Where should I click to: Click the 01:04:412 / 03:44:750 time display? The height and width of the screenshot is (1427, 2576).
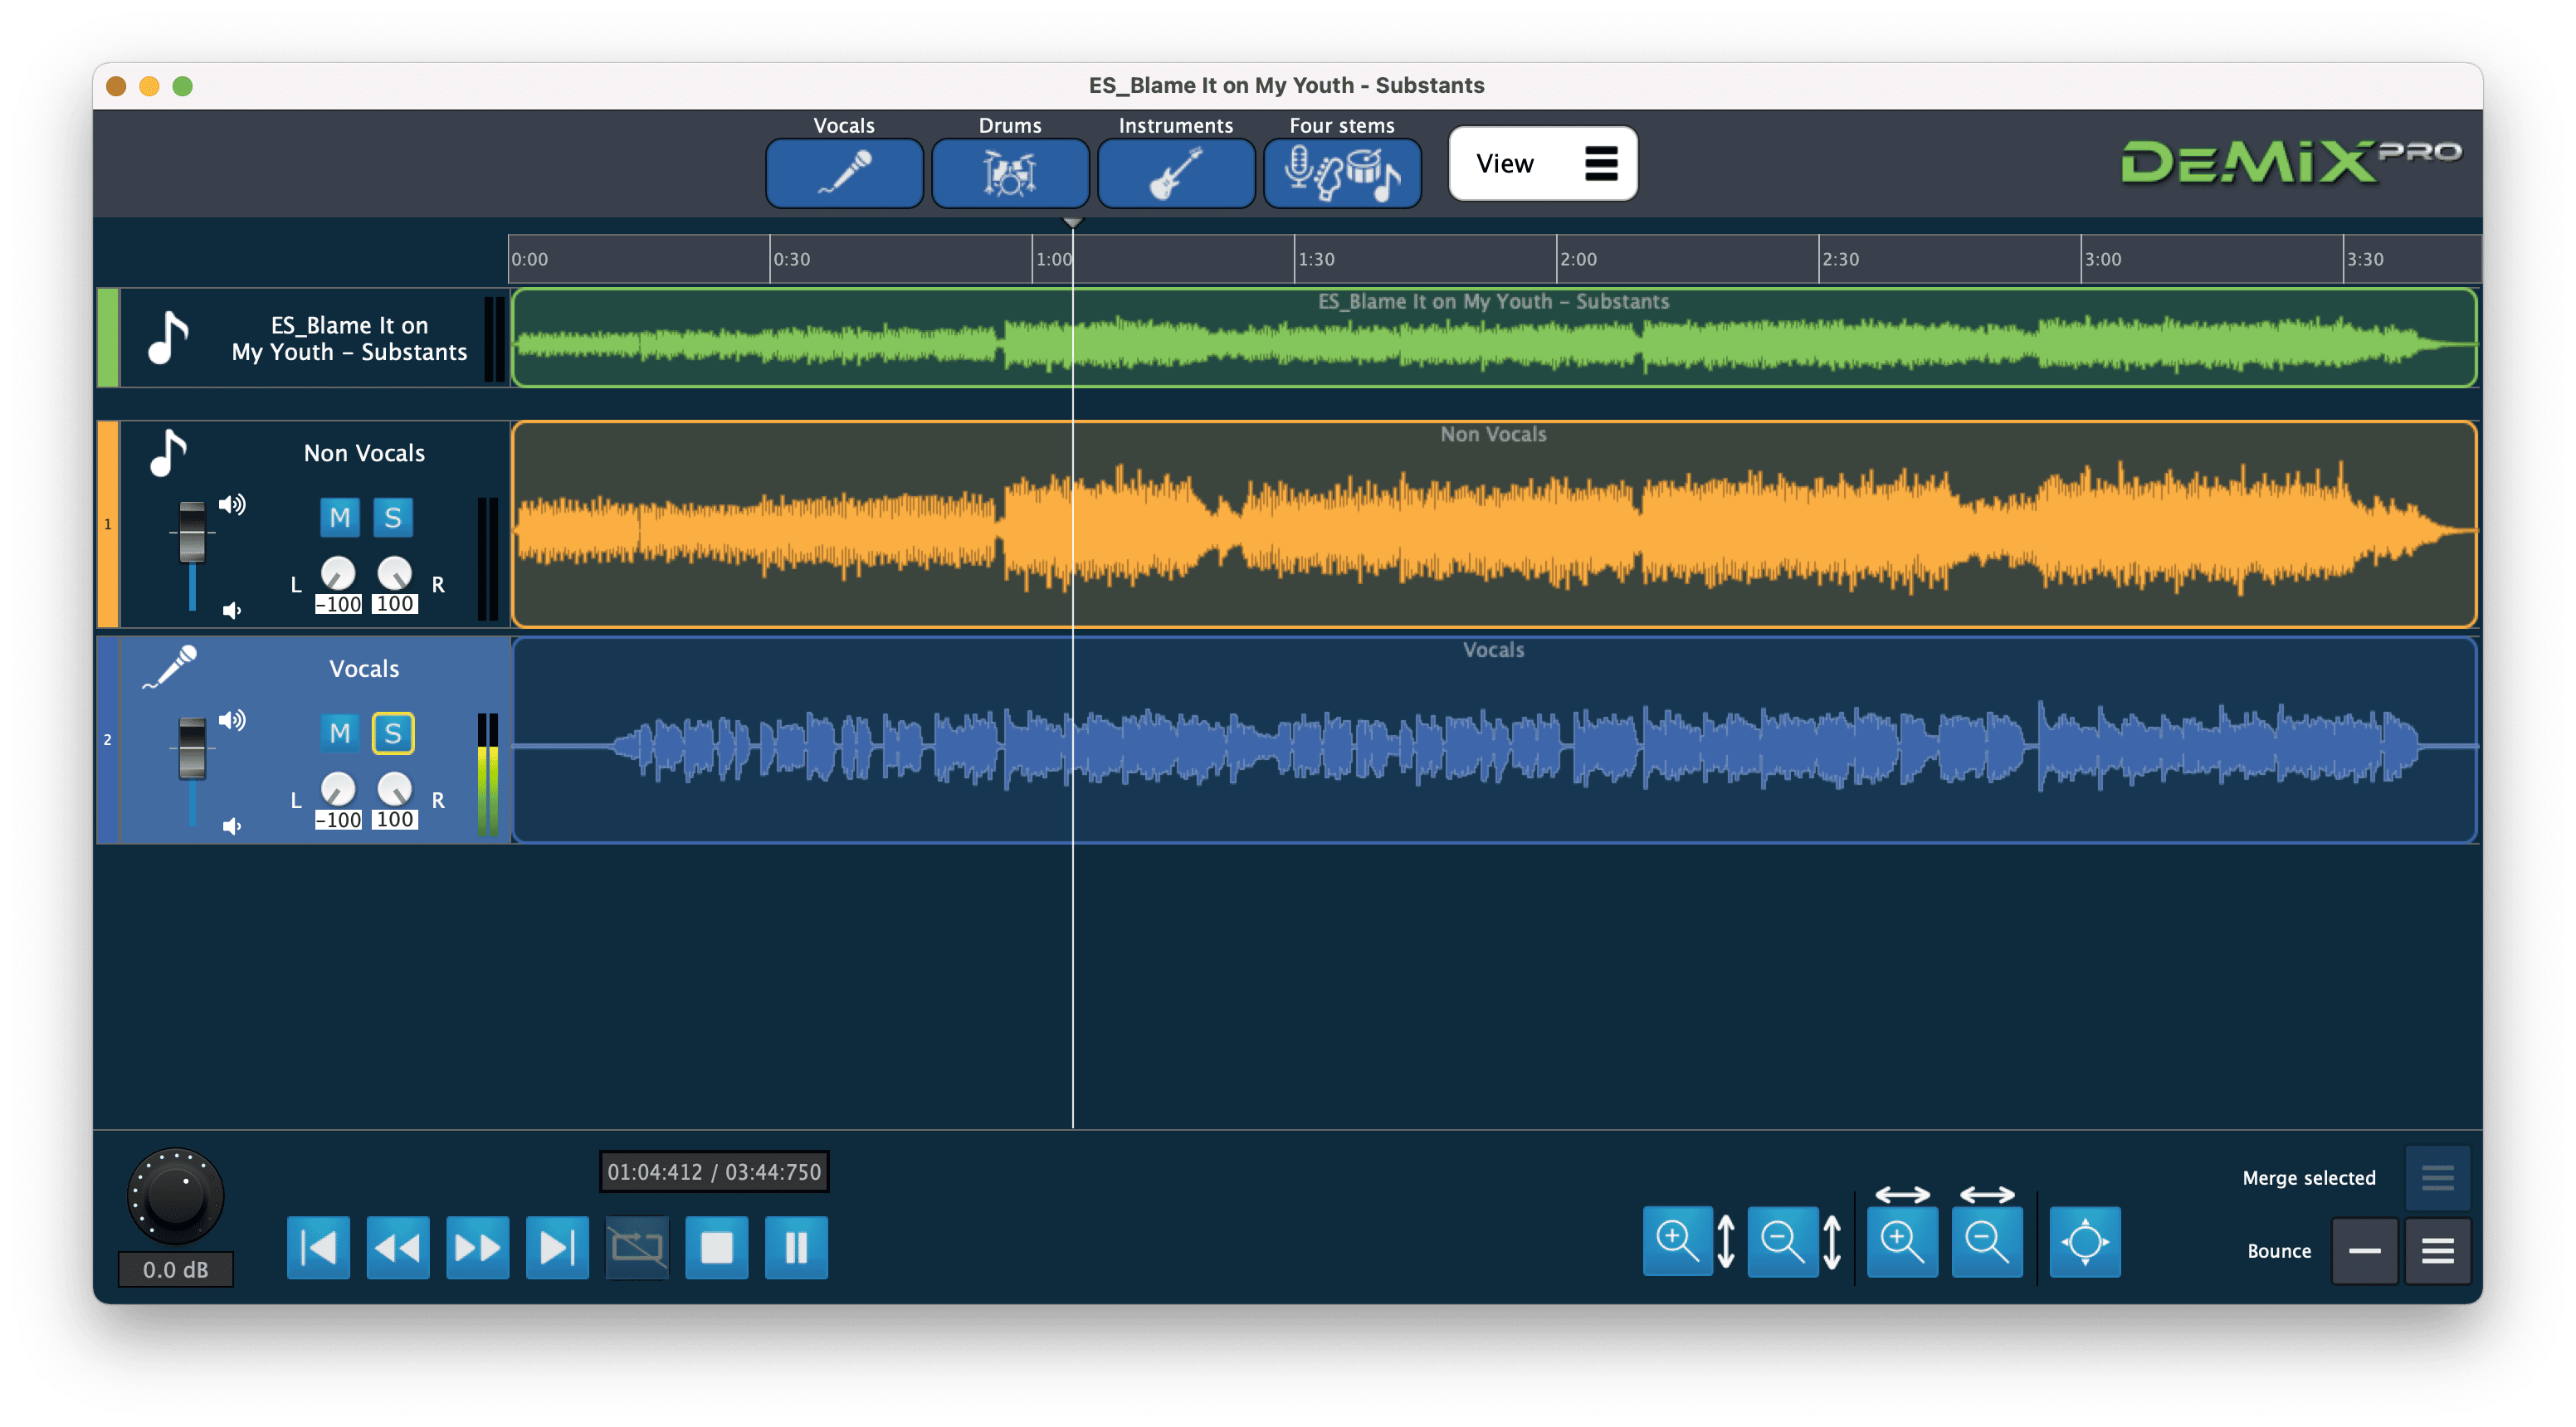[x=714, y=1172]
